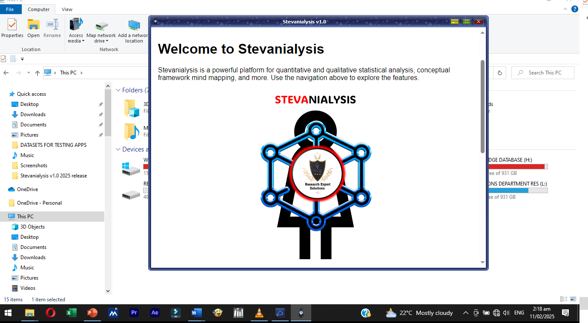Go back in File Explorer
This screenshot has height=323, width=588.
click(6, 73)
